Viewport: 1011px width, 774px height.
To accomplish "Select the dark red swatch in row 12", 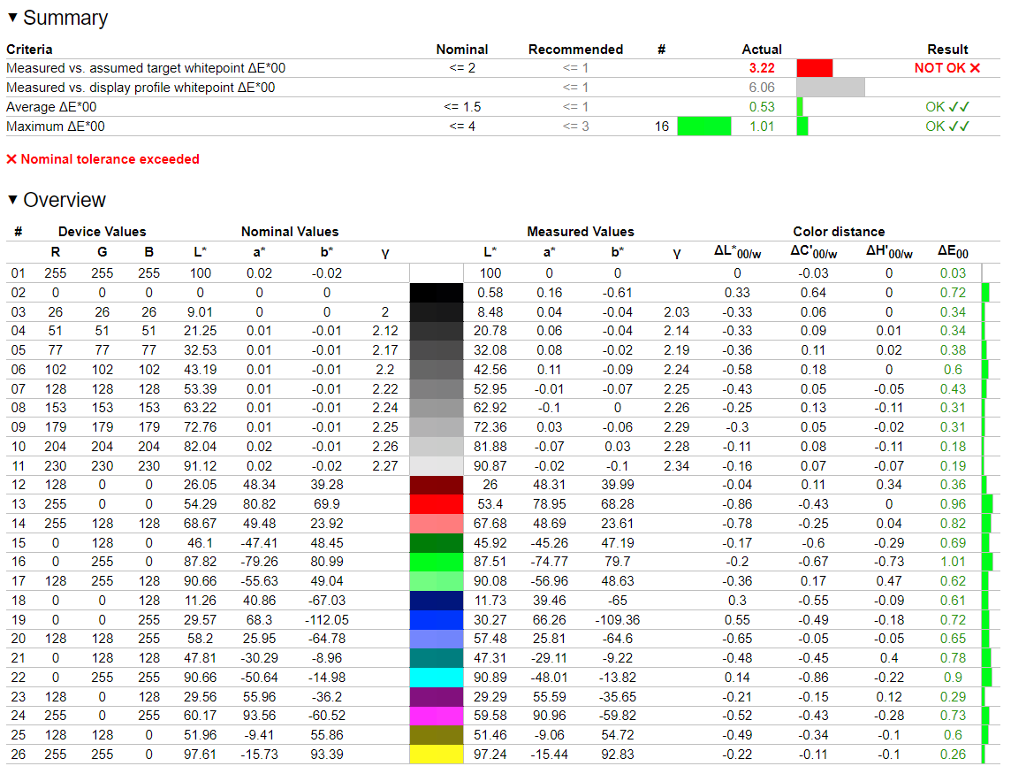I will tap(437, 485).
